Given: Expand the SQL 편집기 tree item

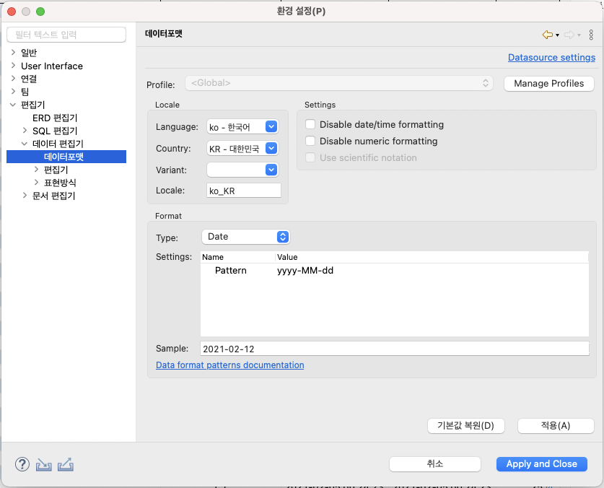Looking at the screenshot, I should pos(25,131).
